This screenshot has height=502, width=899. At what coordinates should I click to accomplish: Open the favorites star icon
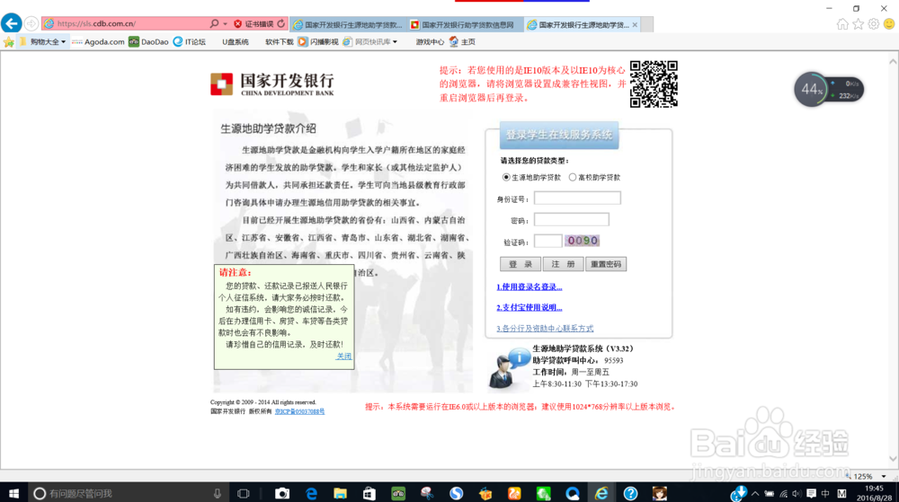pyautogui.click(x=858, y=24)
